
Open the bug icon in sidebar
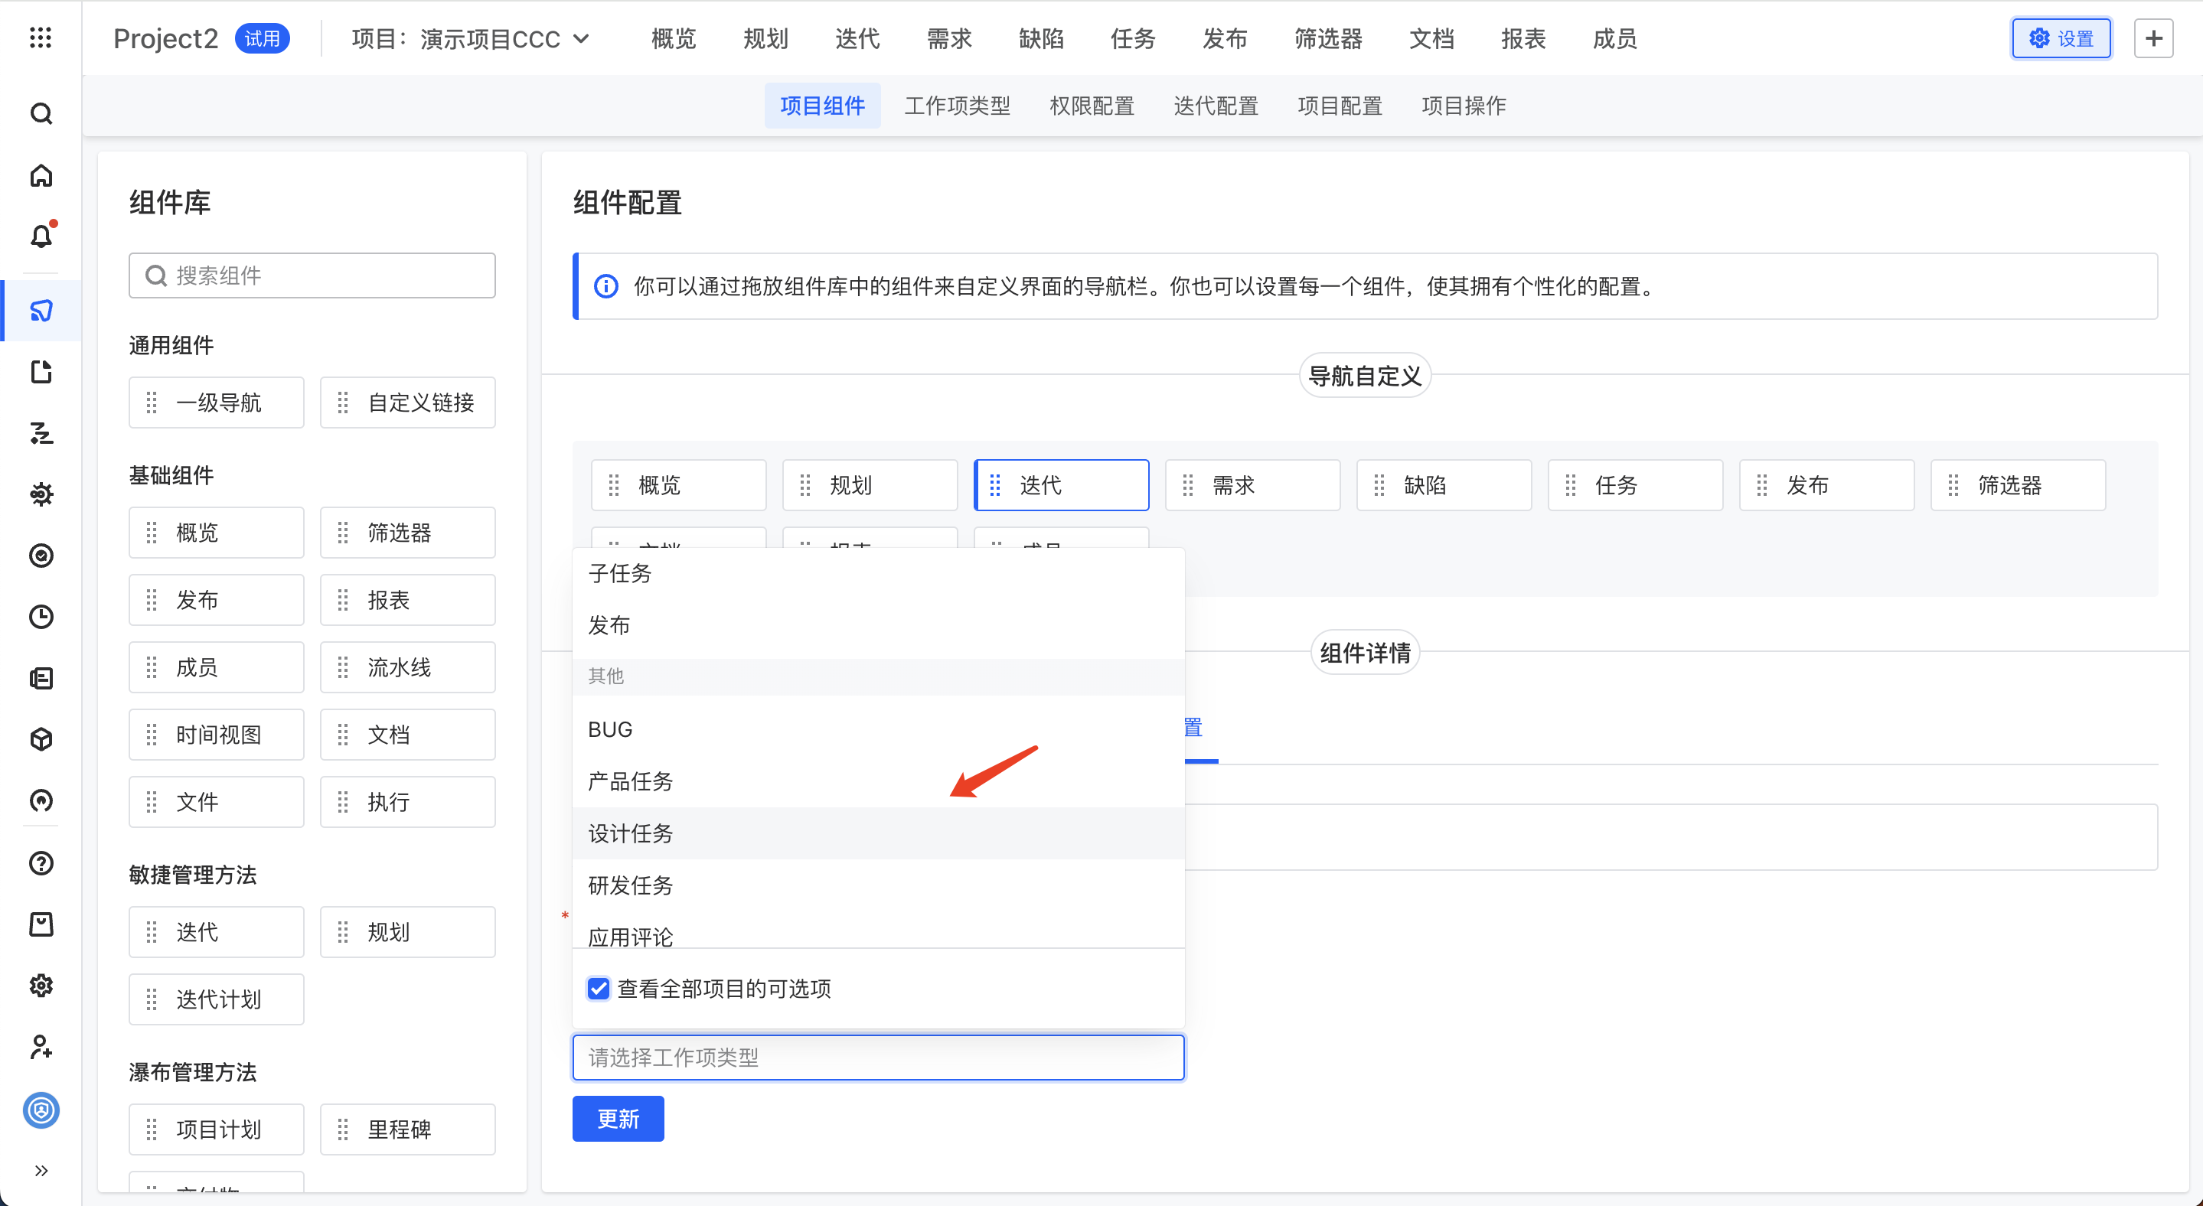tap(41, 494)
